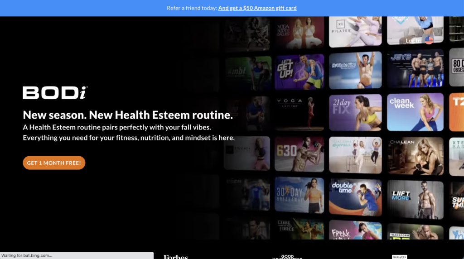Open the XB Pilates program thumbnail

tap(355, 32)
